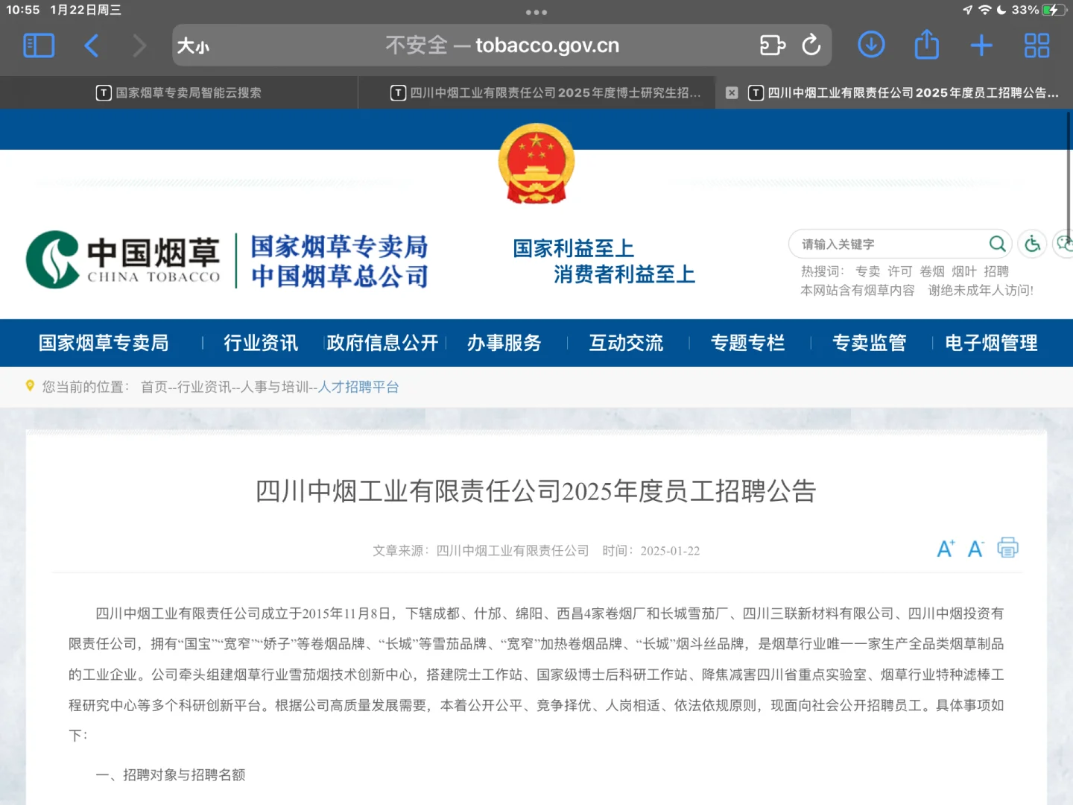Reload the page with the refresh icon
This screenshot has width=1073, height=805.
click(x=812, y=45)
